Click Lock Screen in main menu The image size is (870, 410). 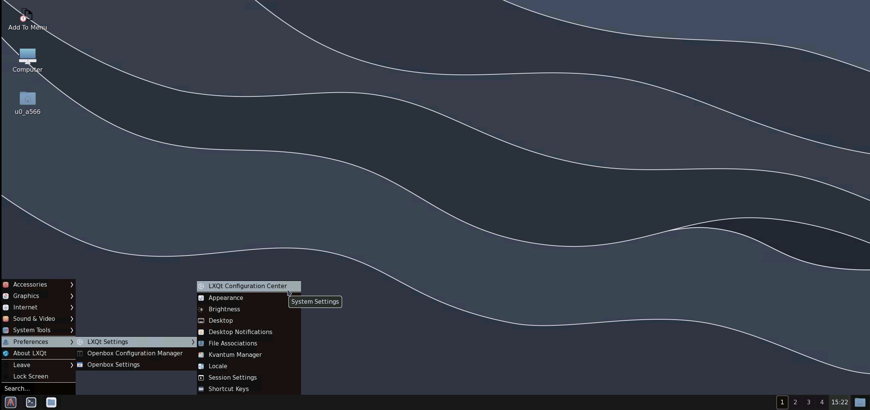click(x=30, y=376)
